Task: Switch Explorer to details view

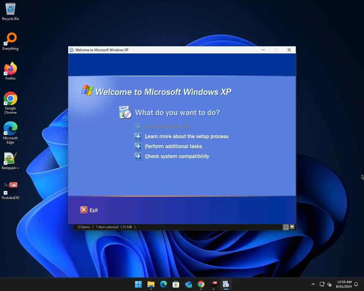Action: (x=286, y=227)
